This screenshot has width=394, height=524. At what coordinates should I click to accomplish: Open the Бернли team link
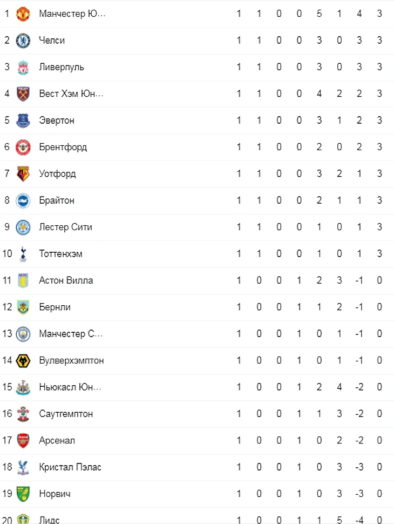pos(55,307)
